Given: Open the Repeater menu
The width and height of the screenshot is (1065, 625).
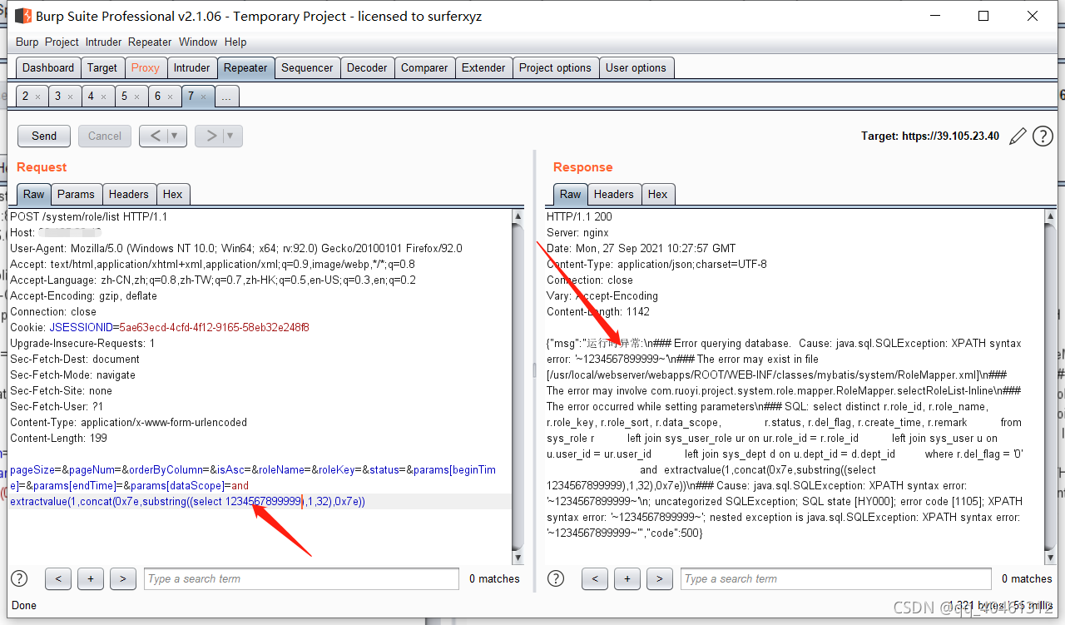Looking at the screenshot, I should click(x=150, y=42).
